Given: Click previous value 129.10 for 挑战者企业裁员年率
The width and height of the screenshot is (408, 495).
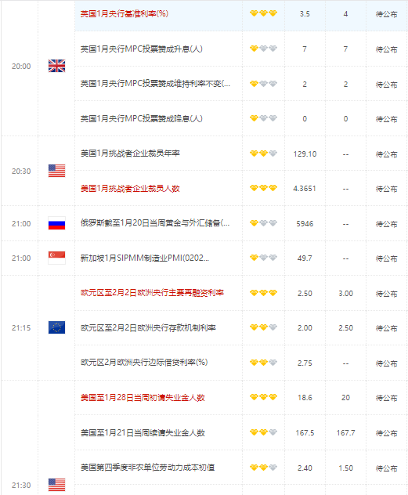Looking at the screenshot, I should 305,154.
